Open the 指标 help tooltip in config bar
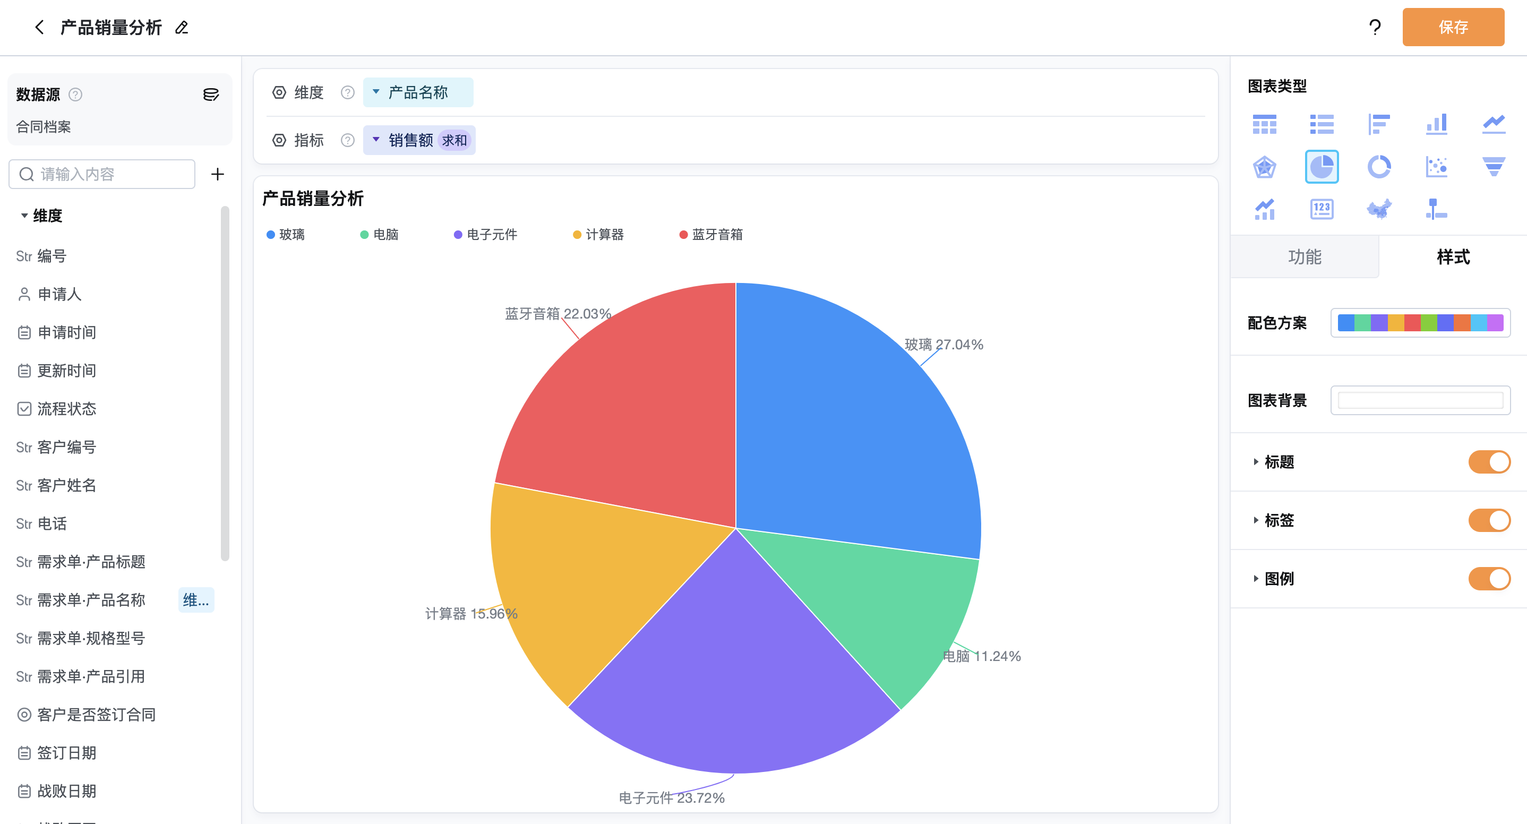The width and height of the screenshot is (1527, 824). tap(348, 141)
